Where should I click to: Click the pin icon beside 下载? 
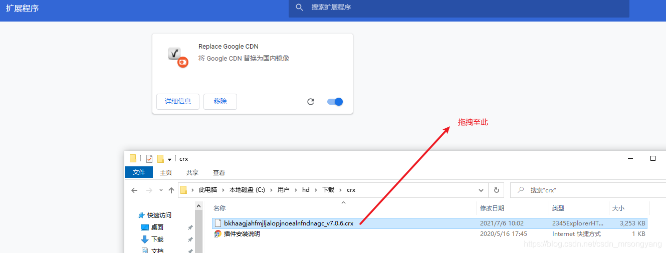pos(190,239)
